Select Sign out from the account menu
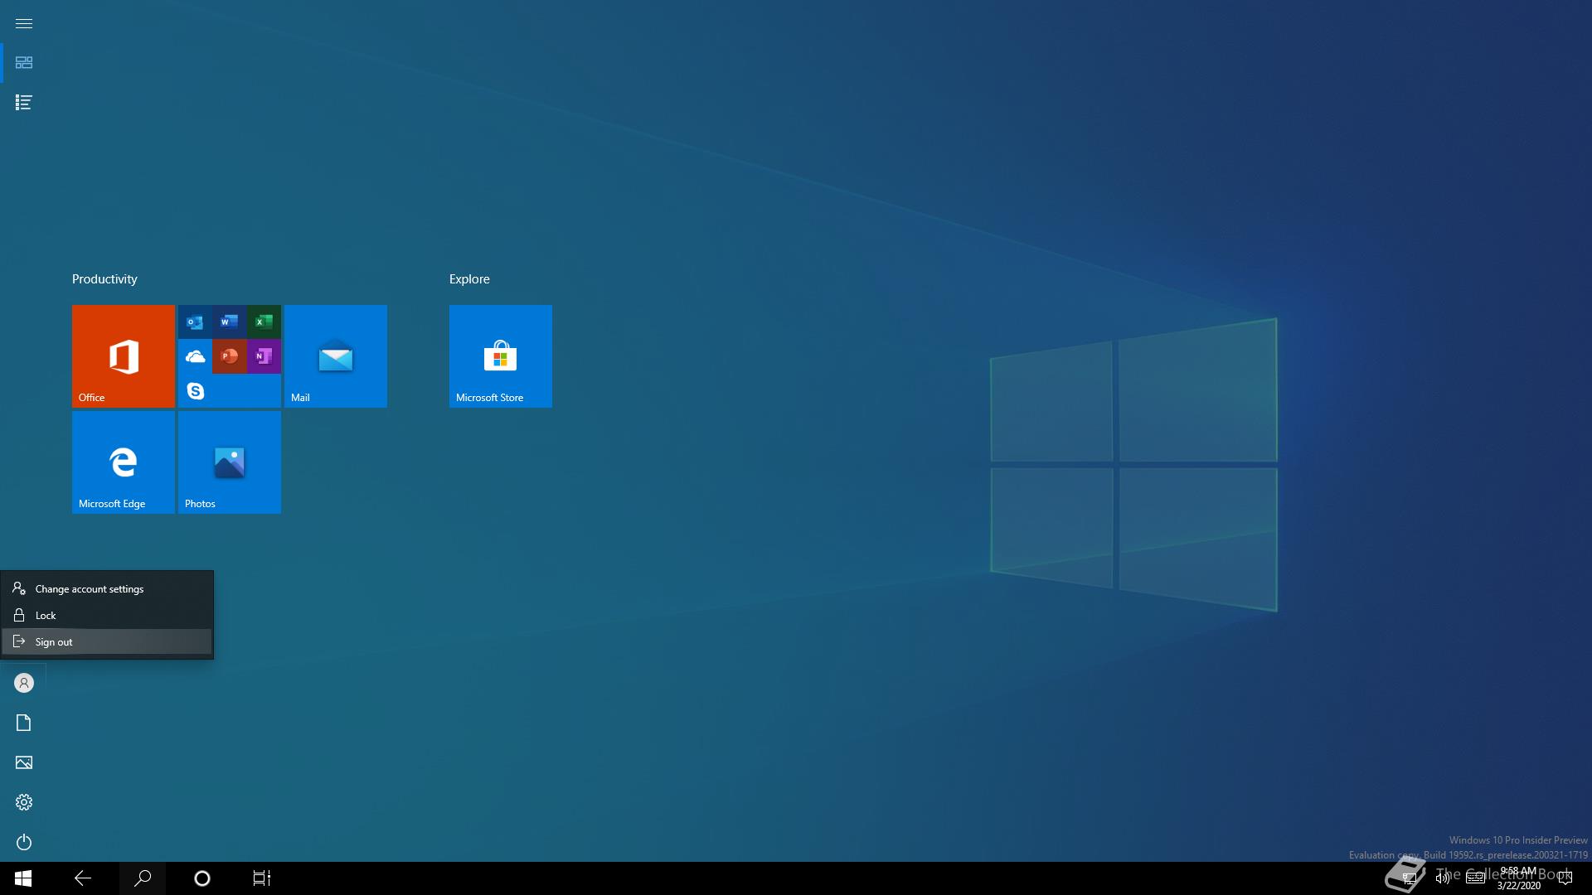This screenshot has height=895, width=1592. 107,642
